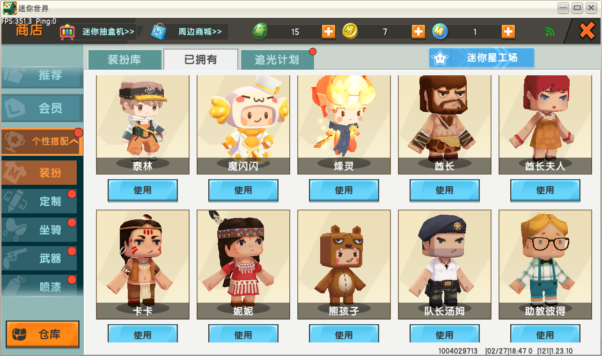602x356 pixels.
Task: Open the 仓库 warehouse button
Action: coord(43,334)
